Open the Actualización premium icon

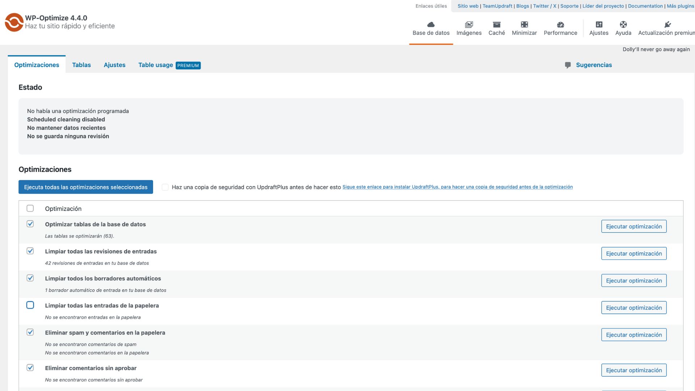coord(668,25)
